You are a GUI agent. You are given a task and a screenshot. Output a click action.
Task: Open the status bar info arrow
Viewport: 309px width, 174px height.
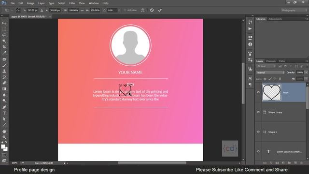(x=64, y=163)
